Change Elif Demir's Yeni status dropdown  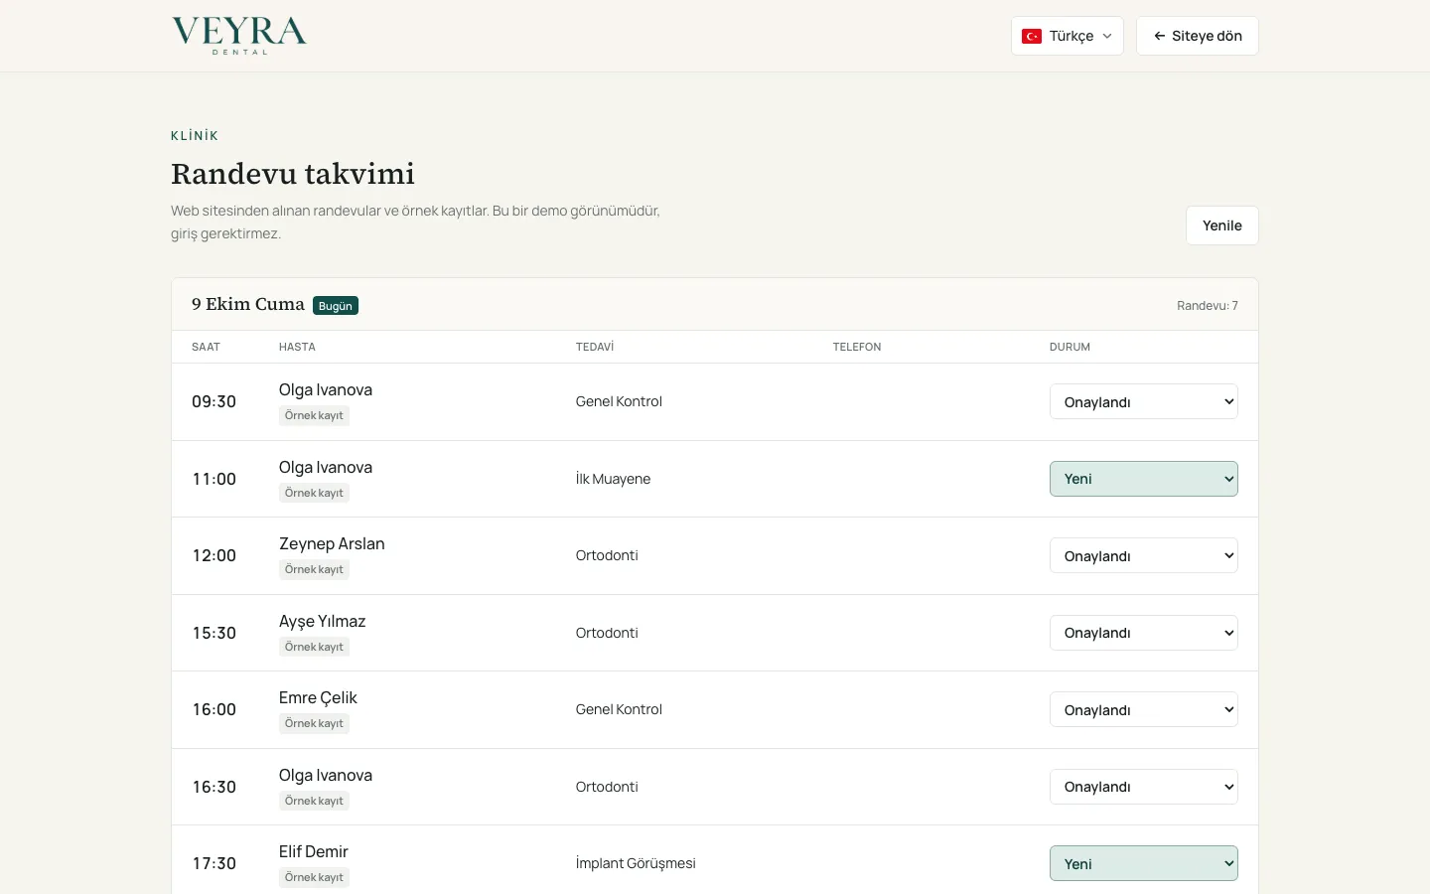click(x=1144, y=863)
